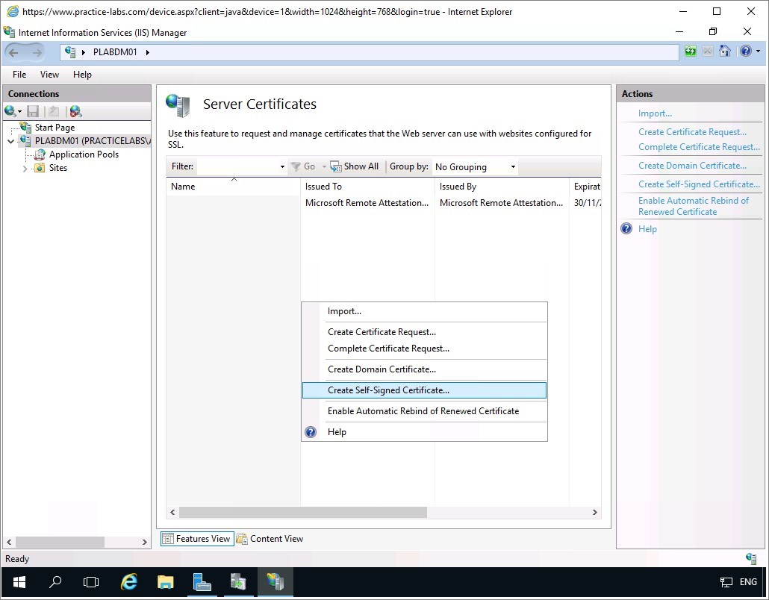The image size is (769, 600).
Task: Collapse the PLABDM01 server node
Action: tap(10, 141)
